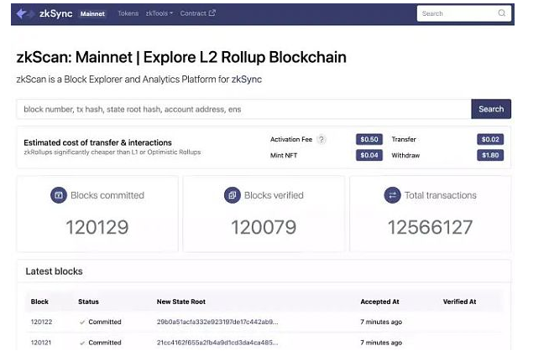Viewport: 549px width, 351px height.
Task: Open the Tokens page
Action: [128, 13]
